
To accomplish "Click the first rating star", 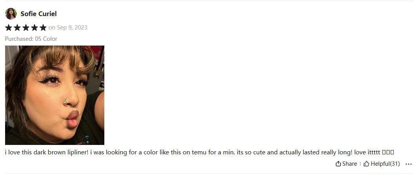I will tap(9, 27).
